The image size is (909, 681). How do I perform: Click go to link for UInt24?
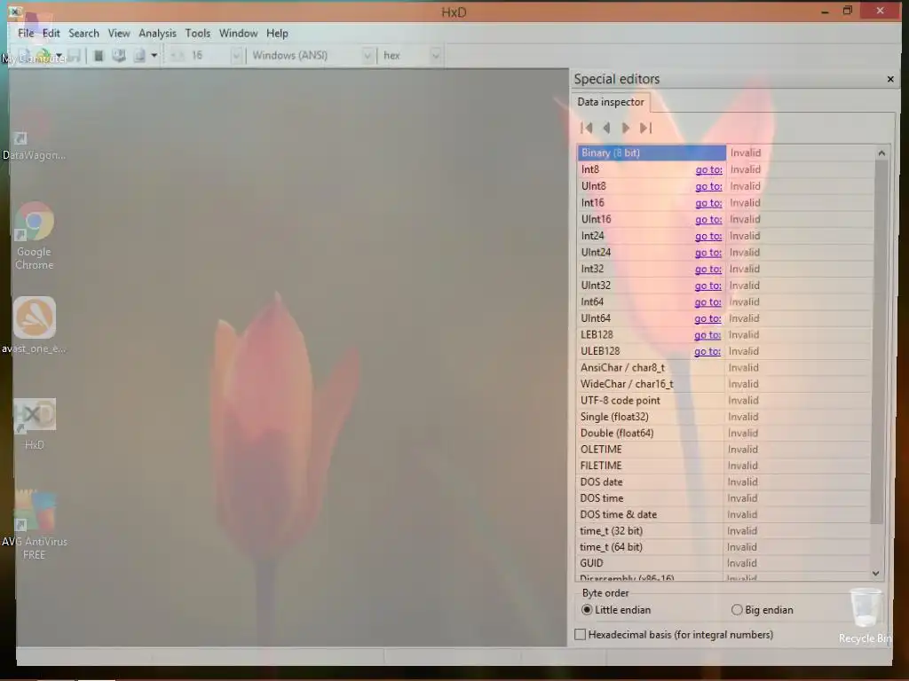(708, 253)
